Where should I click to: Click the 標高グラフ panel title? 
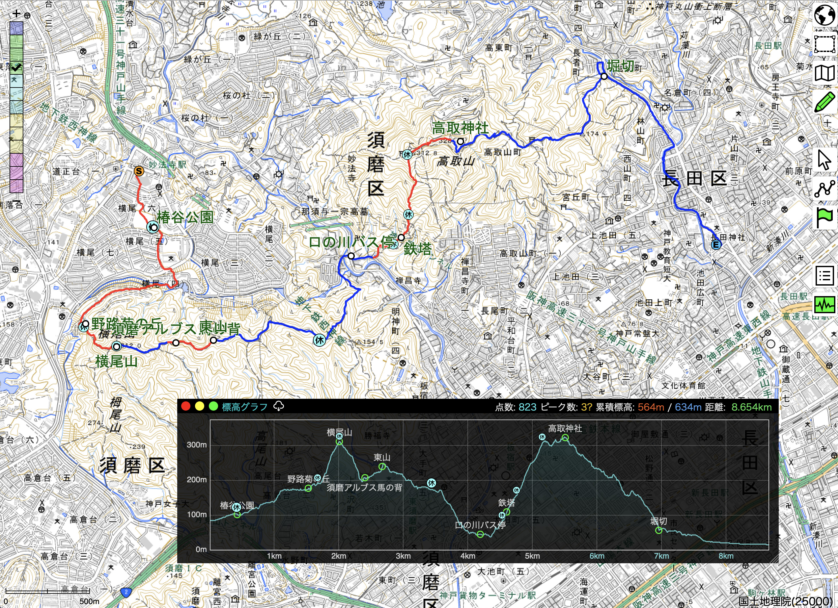click(x=244, y=407)
